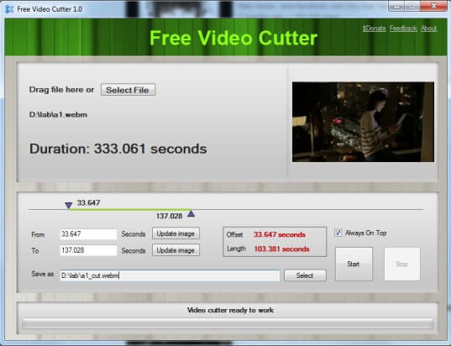
Task: Focus the From seconds input field
Action: click(x=88, y=234)
